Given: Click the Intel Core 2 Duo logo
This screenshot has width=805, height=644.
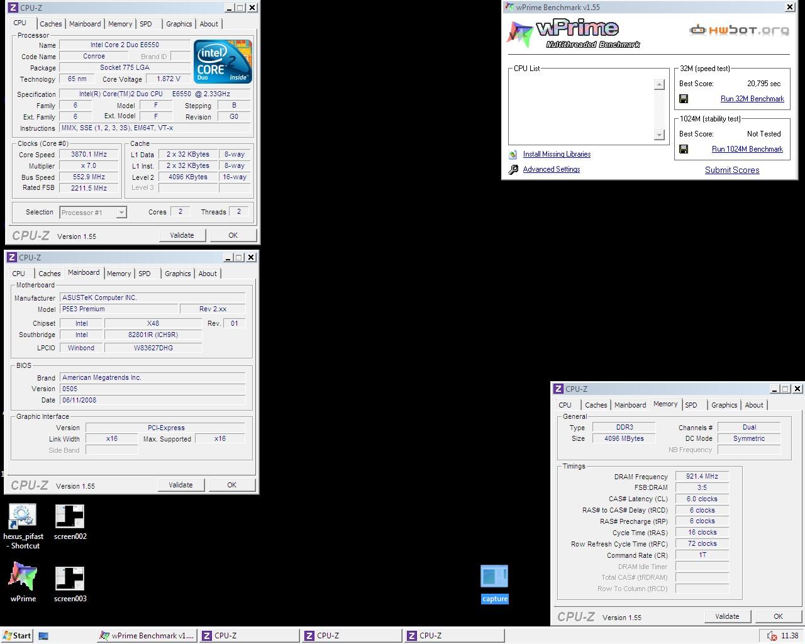Looking at the screenshot, I should click(223, 61).
